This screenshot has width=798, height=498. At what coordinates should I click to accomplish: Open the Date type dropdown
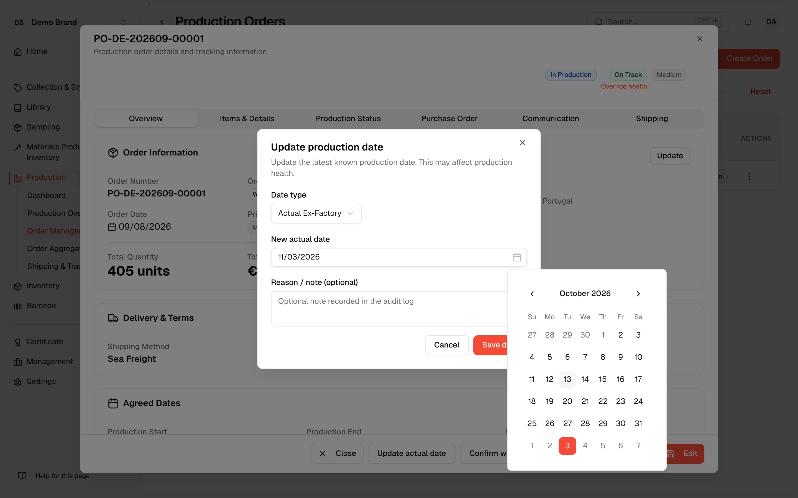pyautogui.click(x=316, y=213)
